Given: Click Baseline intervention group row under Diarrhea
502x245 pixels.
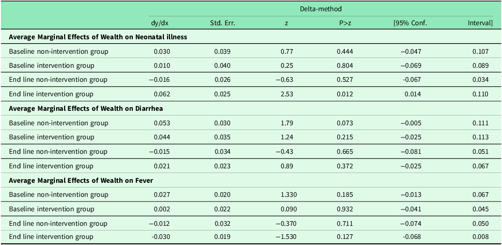Looking at the screenshot, I should 51,137.
